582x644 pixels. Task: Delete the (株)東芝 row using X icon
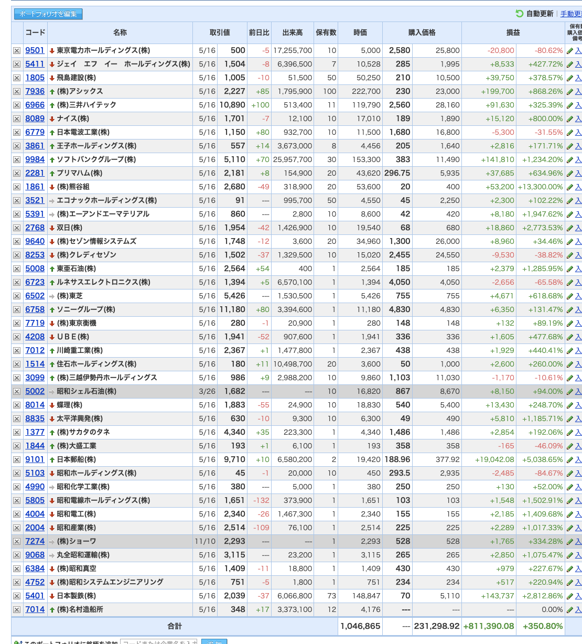point(17,296)
